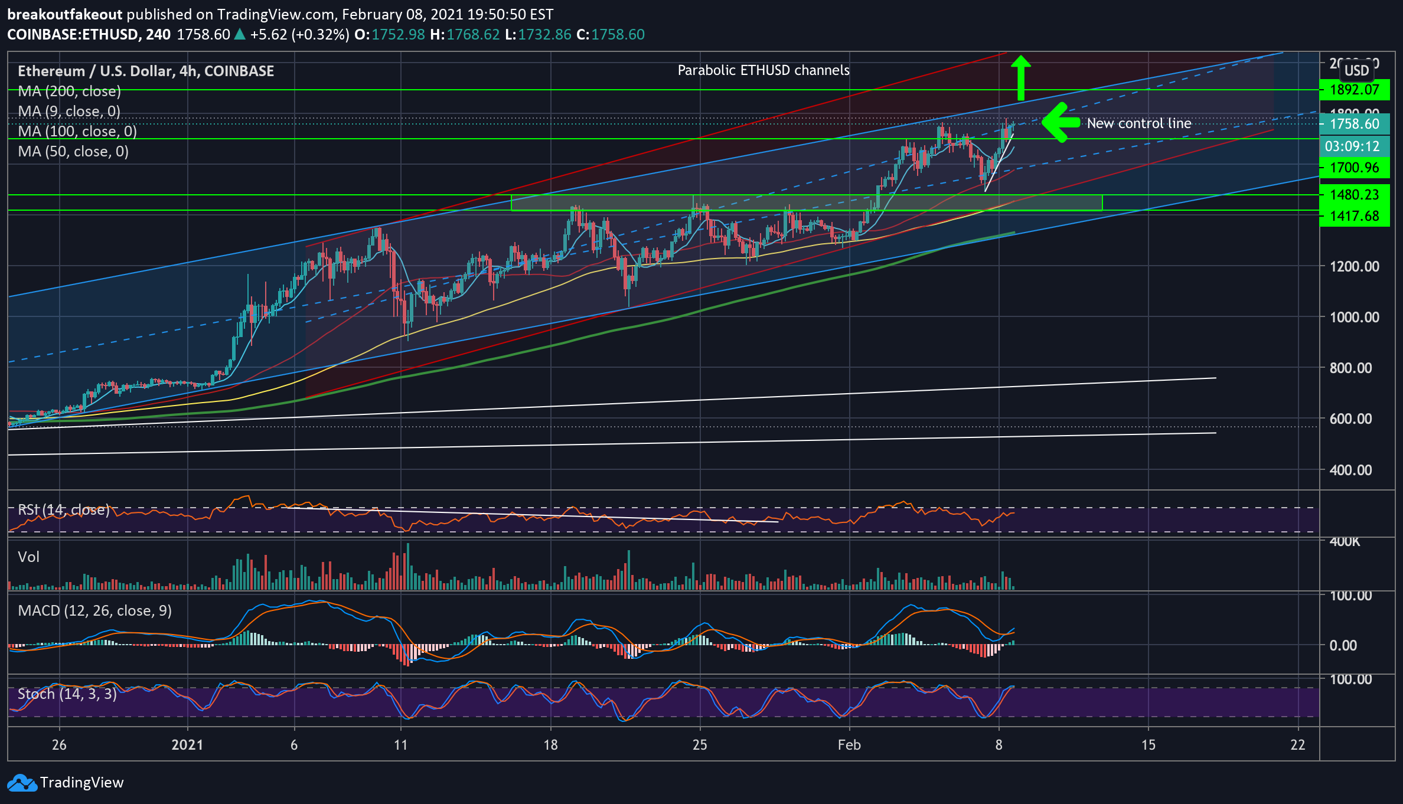
Task: Click the 25 date axis label
Action: [700, 745]
